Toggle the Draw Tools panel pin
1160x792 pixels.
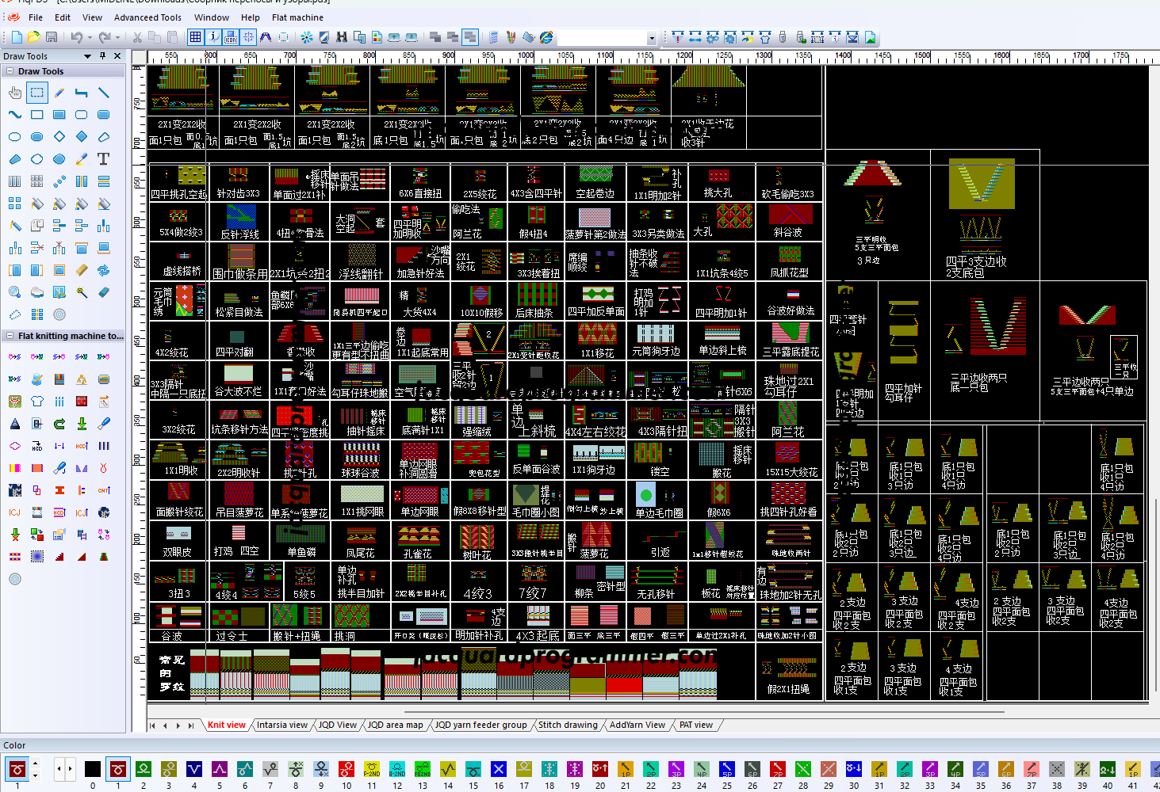tap(102, 56)
